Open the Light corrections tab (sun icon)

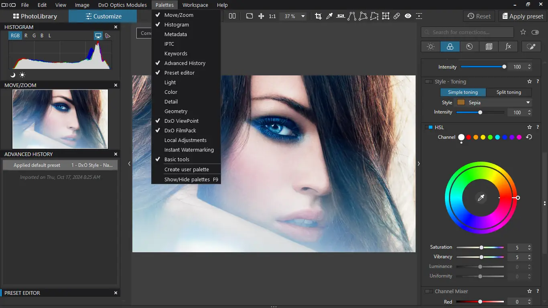click(431, 47)
